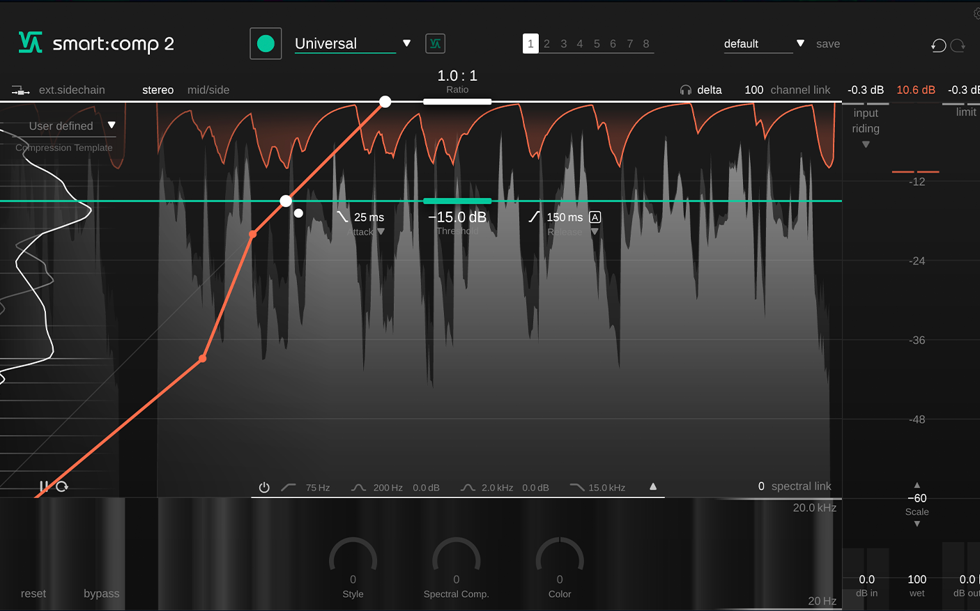Click the headphones delta icon
The width and height of the screenshot is (980, 611).
pos(686,90)
